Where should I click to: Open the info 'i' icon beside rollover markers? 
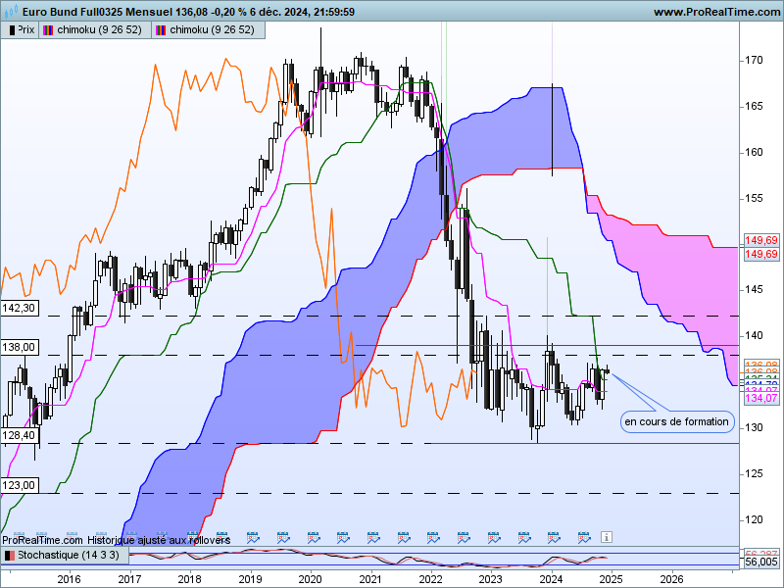(x=606, y=537)
